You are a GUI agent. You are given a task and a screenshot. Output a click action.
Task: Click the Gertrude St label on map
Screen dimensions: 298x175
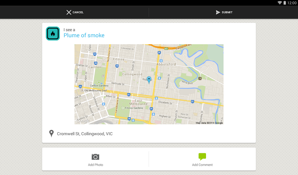click(x=118, y=83)
